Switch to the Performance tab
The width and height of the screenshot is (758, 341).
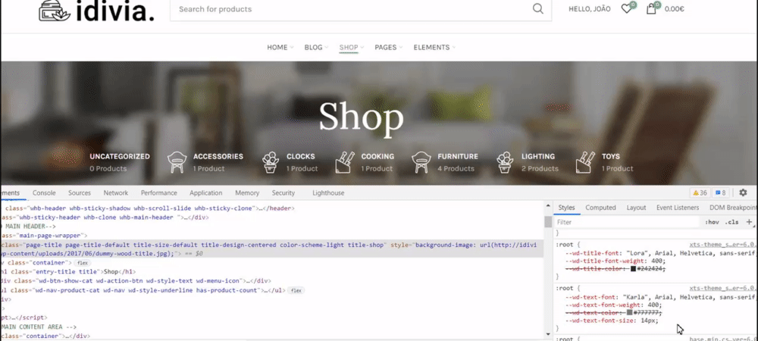(158, 192)
